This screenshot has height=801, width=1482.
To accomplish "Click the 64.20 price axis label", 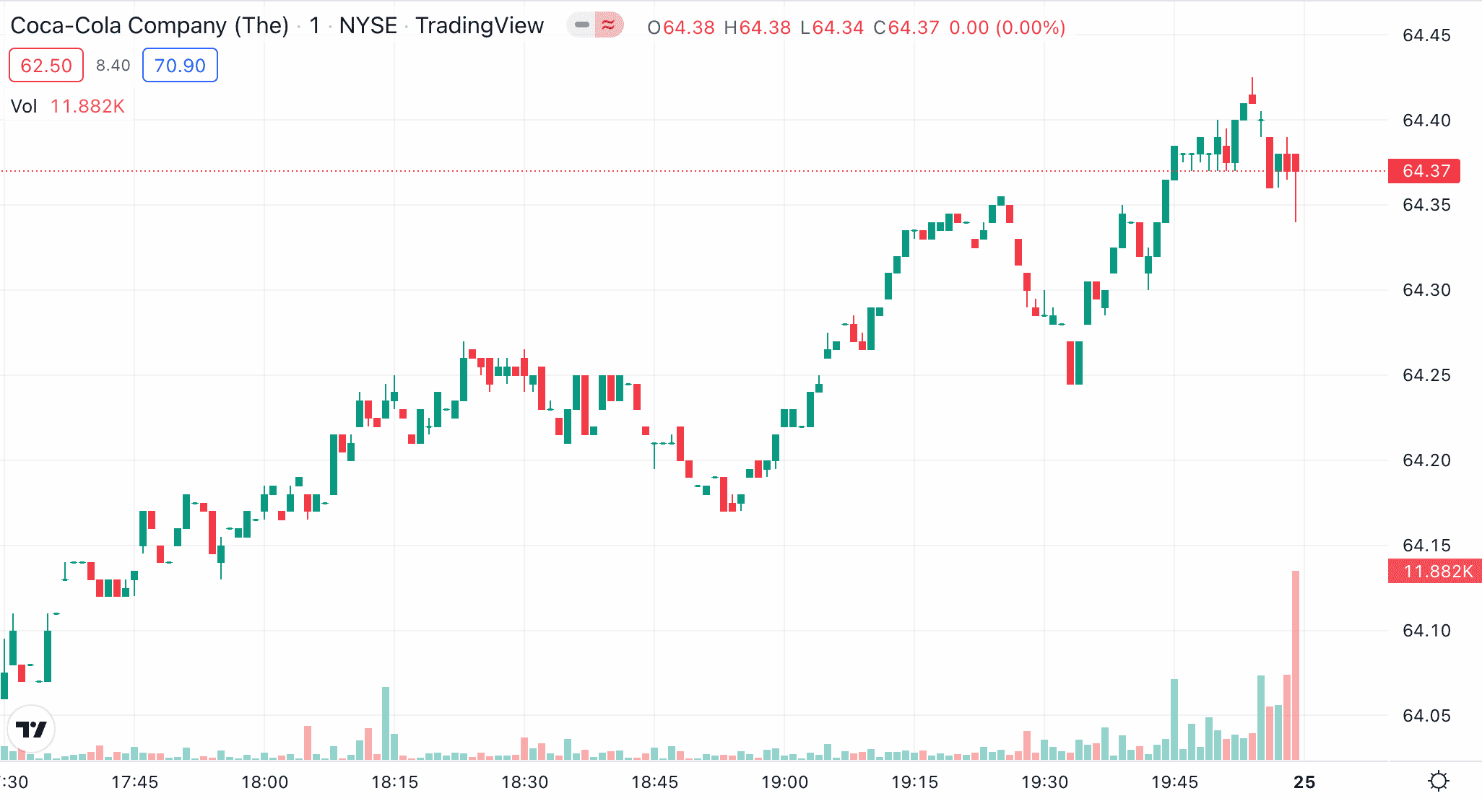I will 1426,460.
